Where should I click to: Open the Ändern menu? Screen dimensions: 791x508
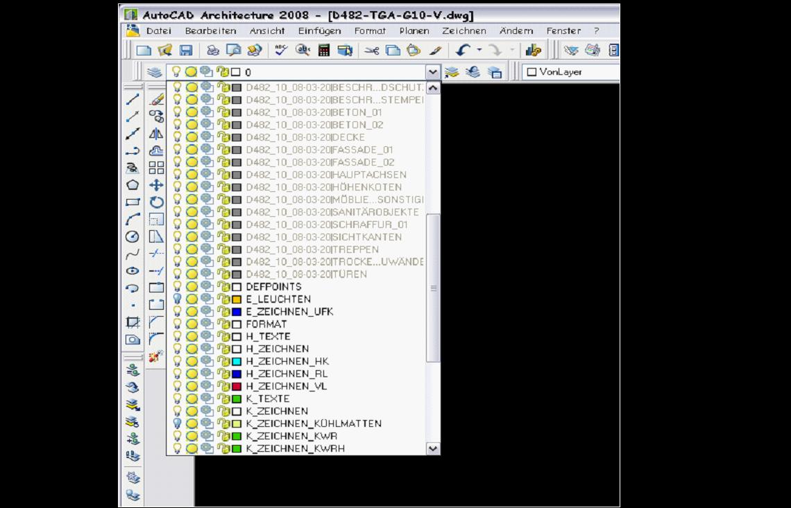516,30
